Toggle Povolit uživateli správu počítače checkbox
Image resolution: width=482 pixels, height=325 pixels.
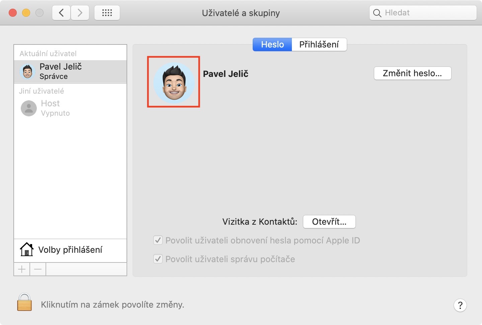point(158,259)
